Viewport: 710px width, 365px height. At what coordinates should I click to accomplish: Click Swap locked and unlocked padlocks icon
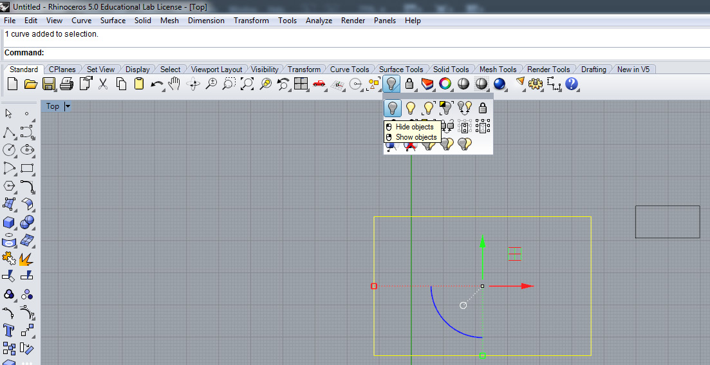(448, 126)
